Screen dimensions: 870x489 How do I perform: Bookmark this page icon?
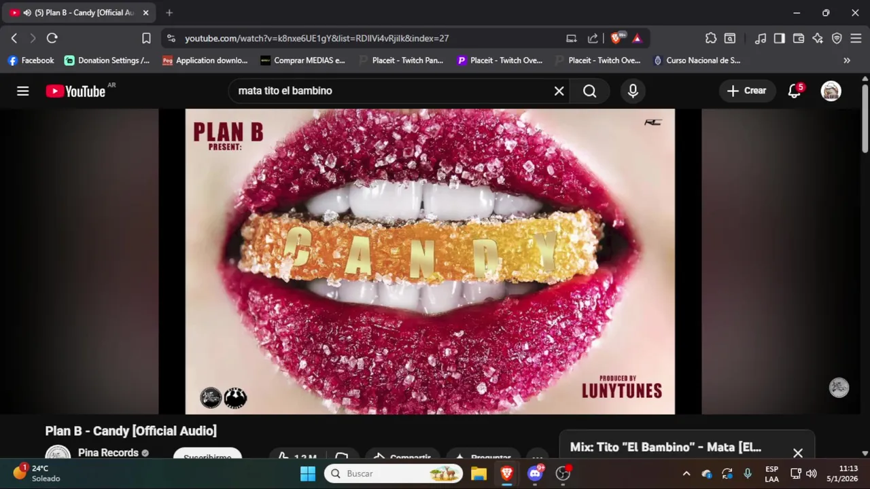coord(146,39)
